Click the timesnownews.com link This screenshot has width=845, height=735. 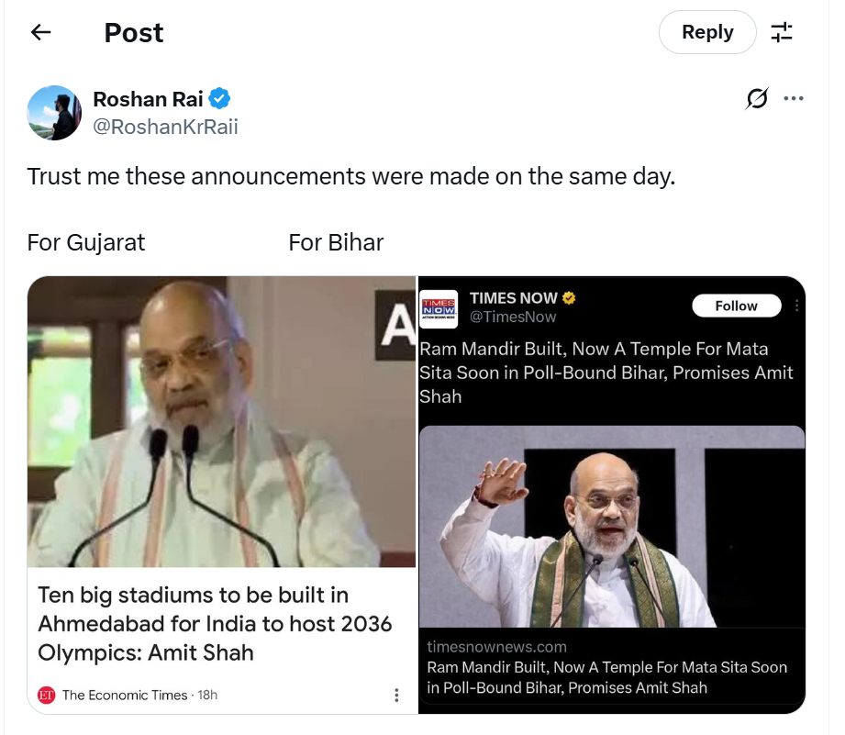pos(496,647)
